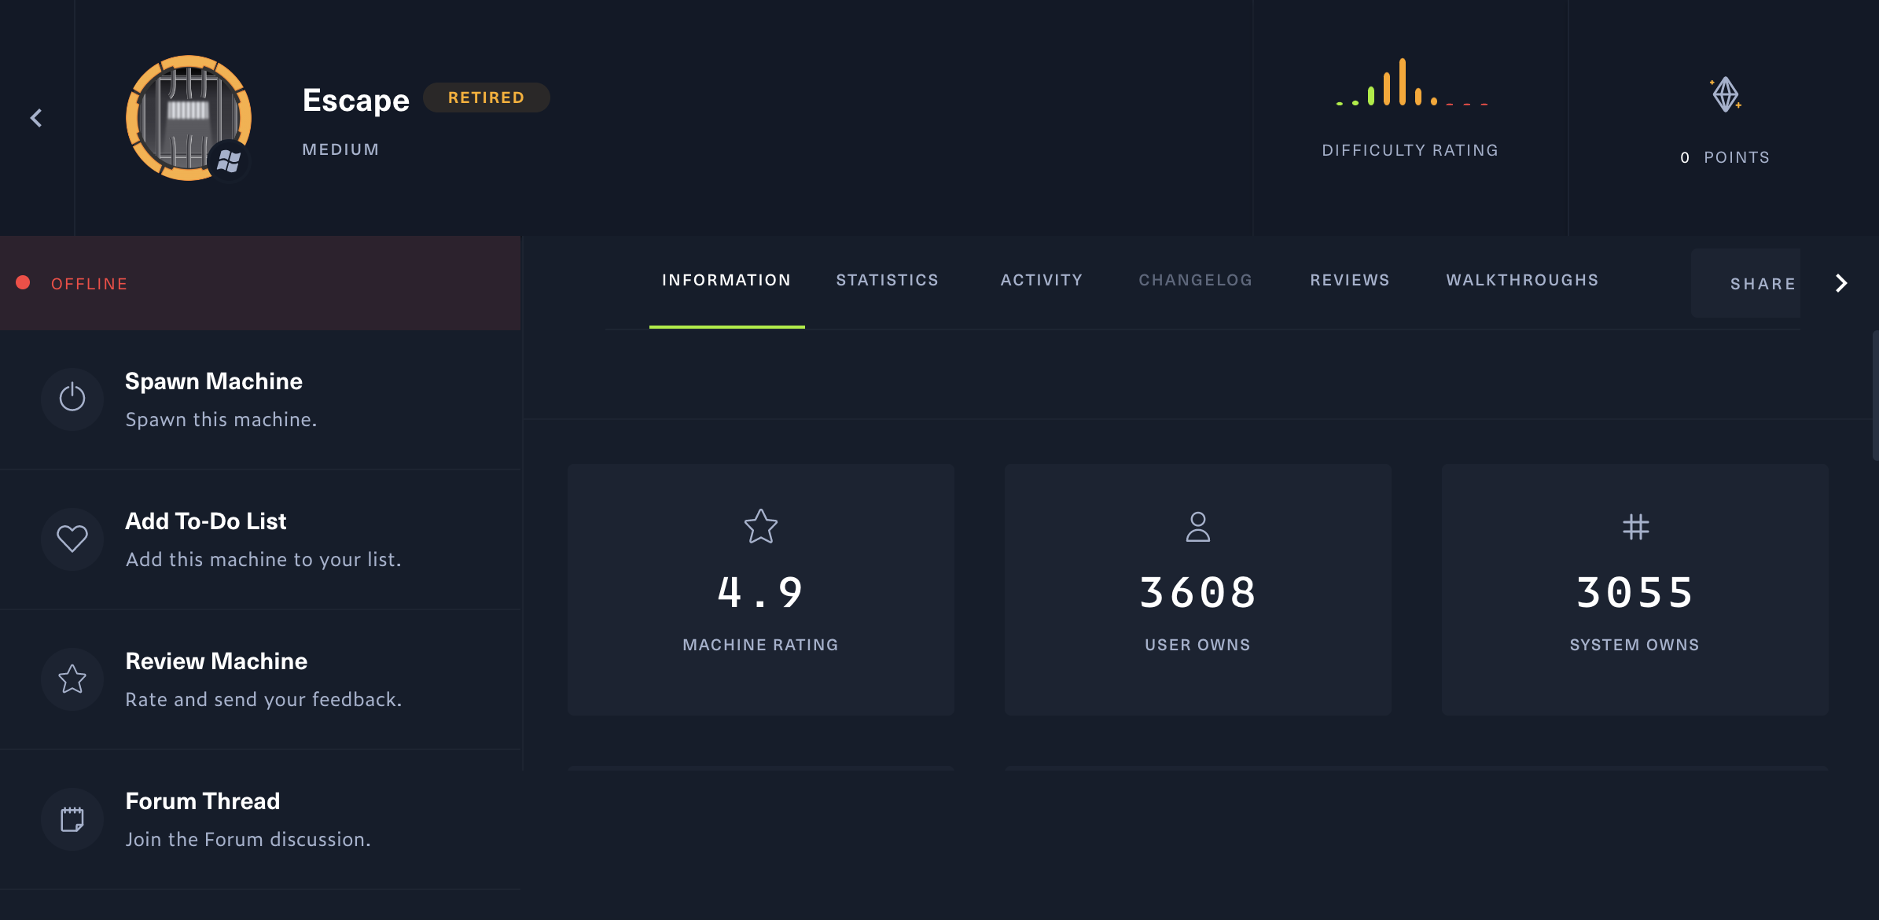Expand hidden tabs with the right chevron
1879x920 pixels.
point(1840,282)
